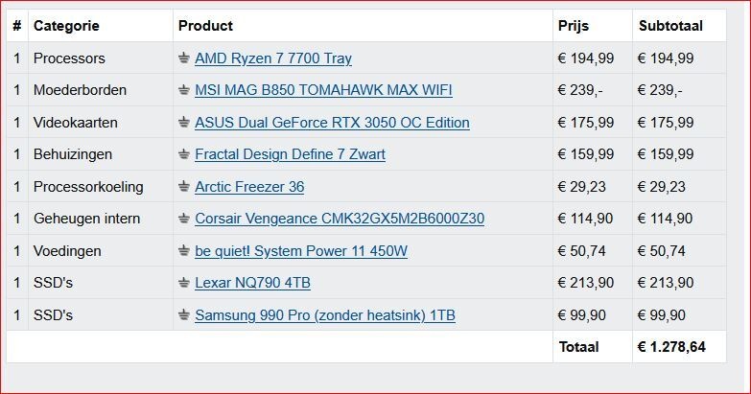The width and height of the screenshot is (751, 394).
Task: Follow the Fractal Design Define 7 Zwart link
Action: (x=290, y=154)
